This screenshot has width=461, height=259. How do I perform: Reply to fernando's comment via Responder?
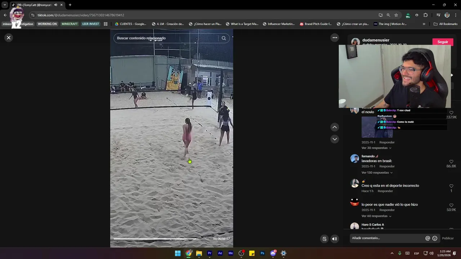(387, 167)
